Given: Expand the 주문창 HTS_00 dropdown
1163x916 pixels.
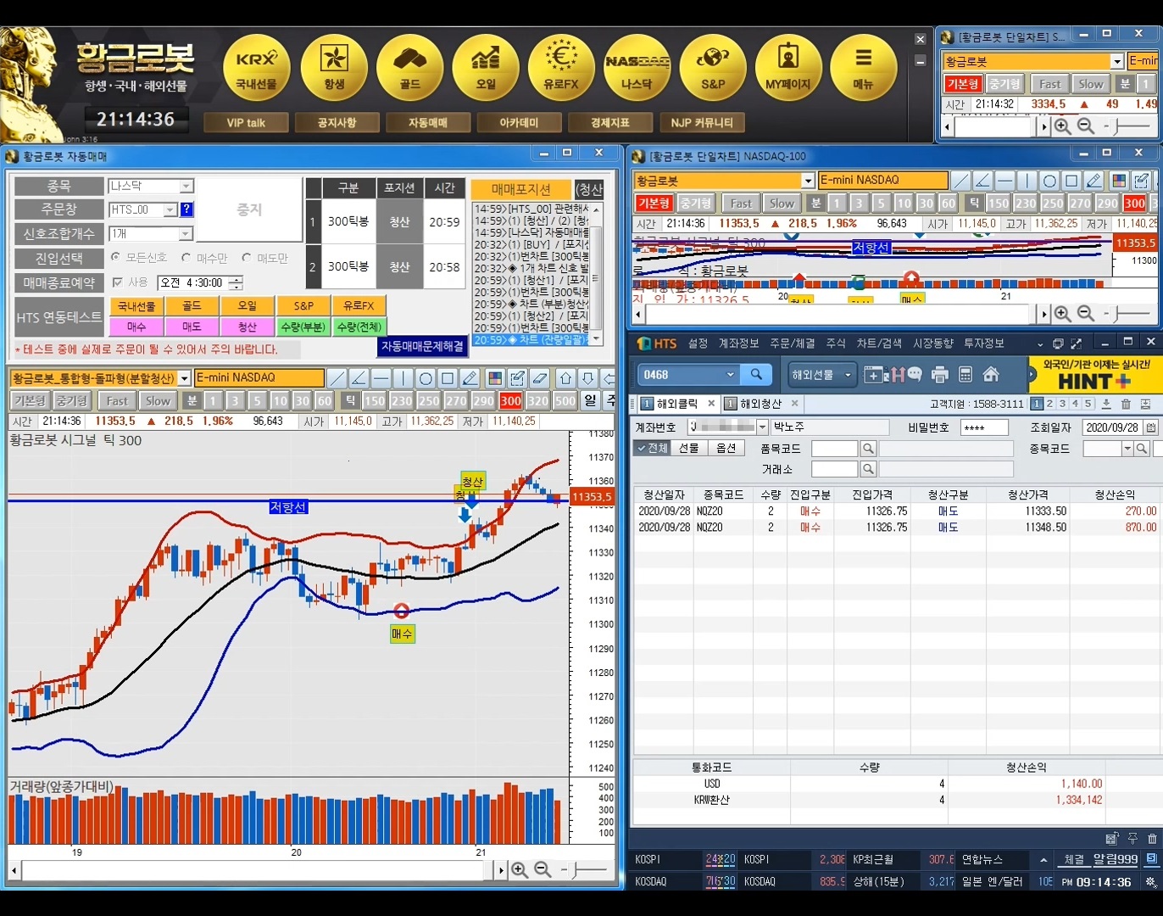Looking at the screenshot, I should (170, 209).
